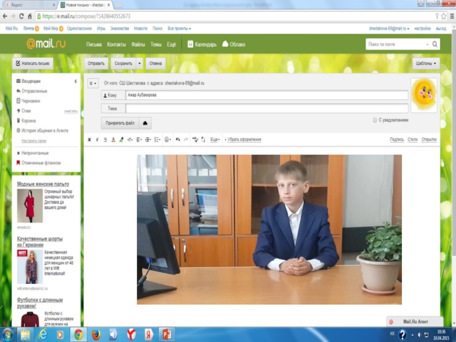Expand the Ещё menu in editor toolbar
This screenshot has width=456, height=342.
point(215,140)
